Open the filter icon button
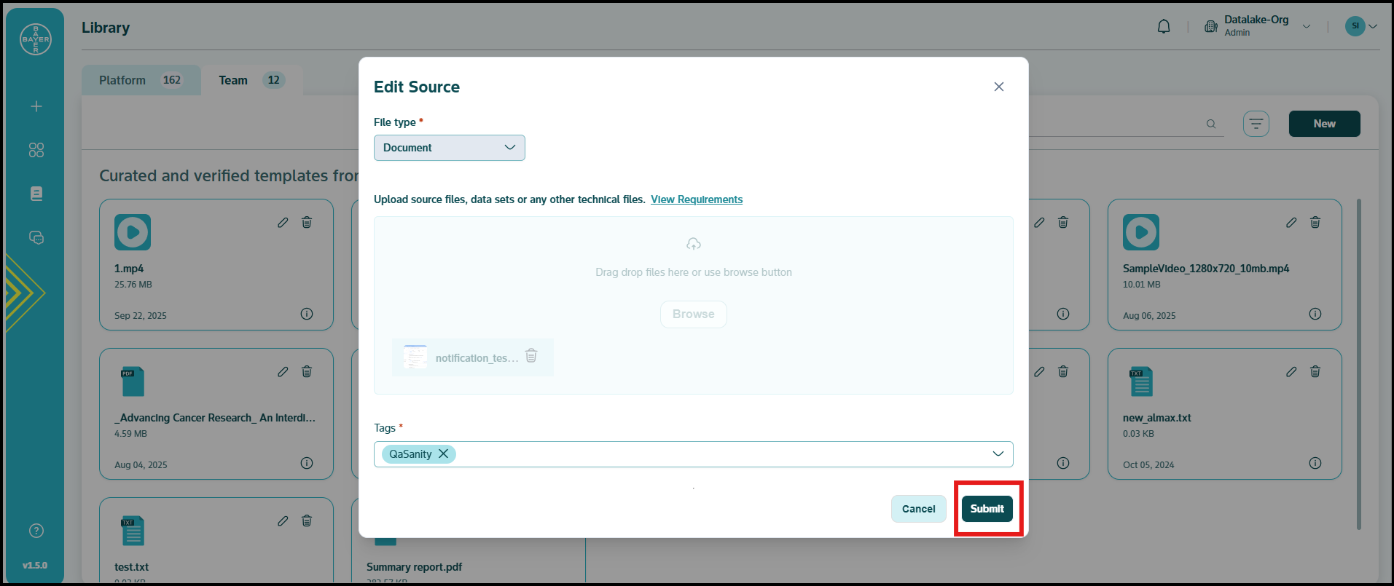Screen dimensions: 1394x586 click(x=1256, y=124)
